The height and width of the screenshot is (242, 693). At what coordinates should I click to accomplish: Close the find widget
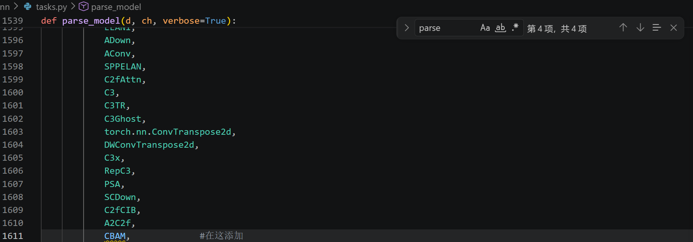674,27
